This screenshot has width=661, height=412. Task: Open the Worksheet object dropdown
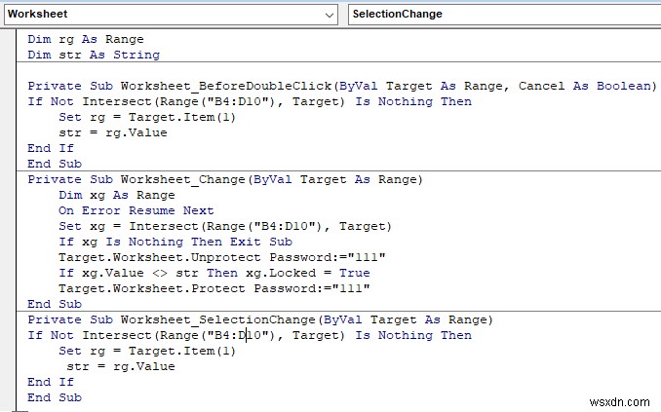click(171, 15)
